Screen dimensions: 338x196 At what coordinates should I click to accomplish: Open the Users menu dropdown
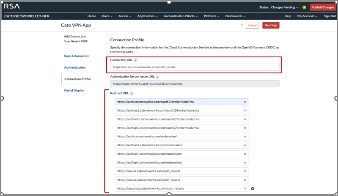tap(107, 16)
